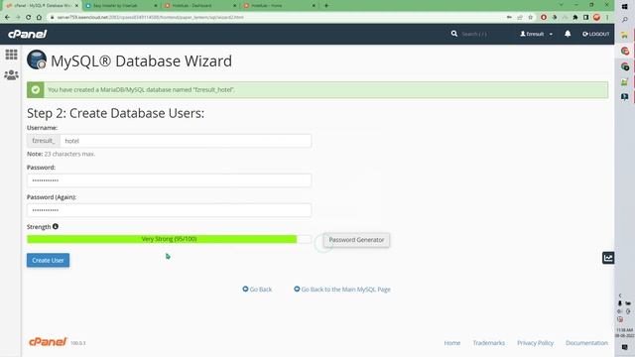Click the saved password key icon

[x=509, y=18]
